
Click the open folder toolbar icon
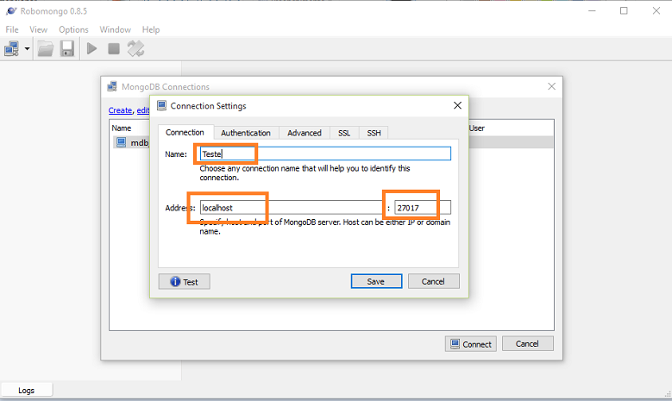pyautogui.click(x=46, y=49)
